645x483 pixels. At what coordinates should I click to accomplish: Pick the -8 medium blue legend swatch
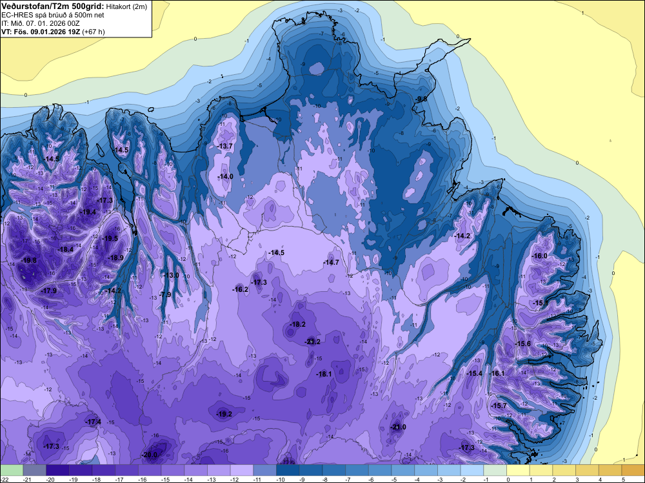click(334, 470)
